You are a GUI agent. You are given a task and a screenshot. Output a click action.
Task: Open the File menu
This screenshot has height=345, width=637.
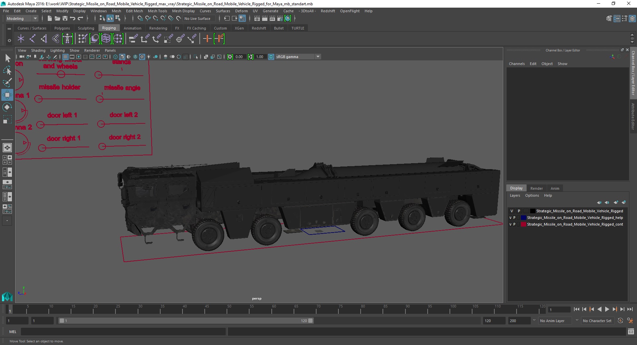(6, 11)
